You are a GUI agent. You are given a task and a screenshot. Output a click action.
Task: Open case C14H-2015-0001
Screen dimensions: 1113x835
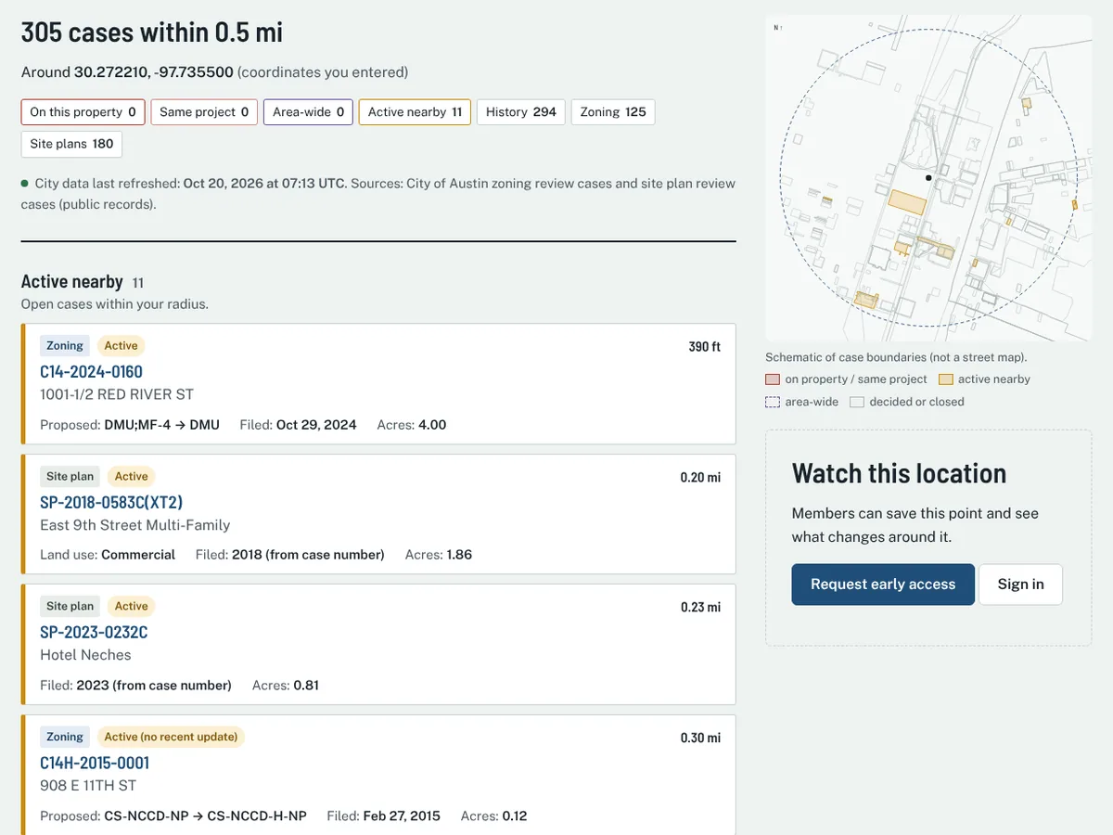click(x=95, y=764)
